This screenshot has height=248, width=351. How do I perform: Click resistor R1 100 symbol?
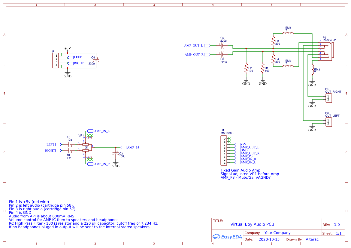[x=263, y=68]
